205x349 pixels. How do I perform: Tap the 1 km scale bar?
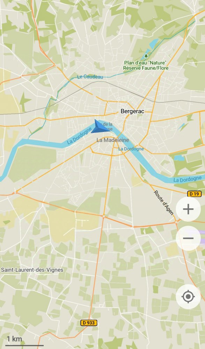pyautogui.click(x=24, y=341)
